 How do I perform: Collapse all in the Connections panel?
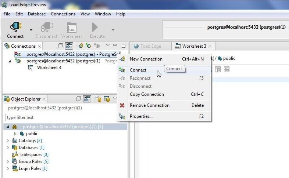[60, 46]
